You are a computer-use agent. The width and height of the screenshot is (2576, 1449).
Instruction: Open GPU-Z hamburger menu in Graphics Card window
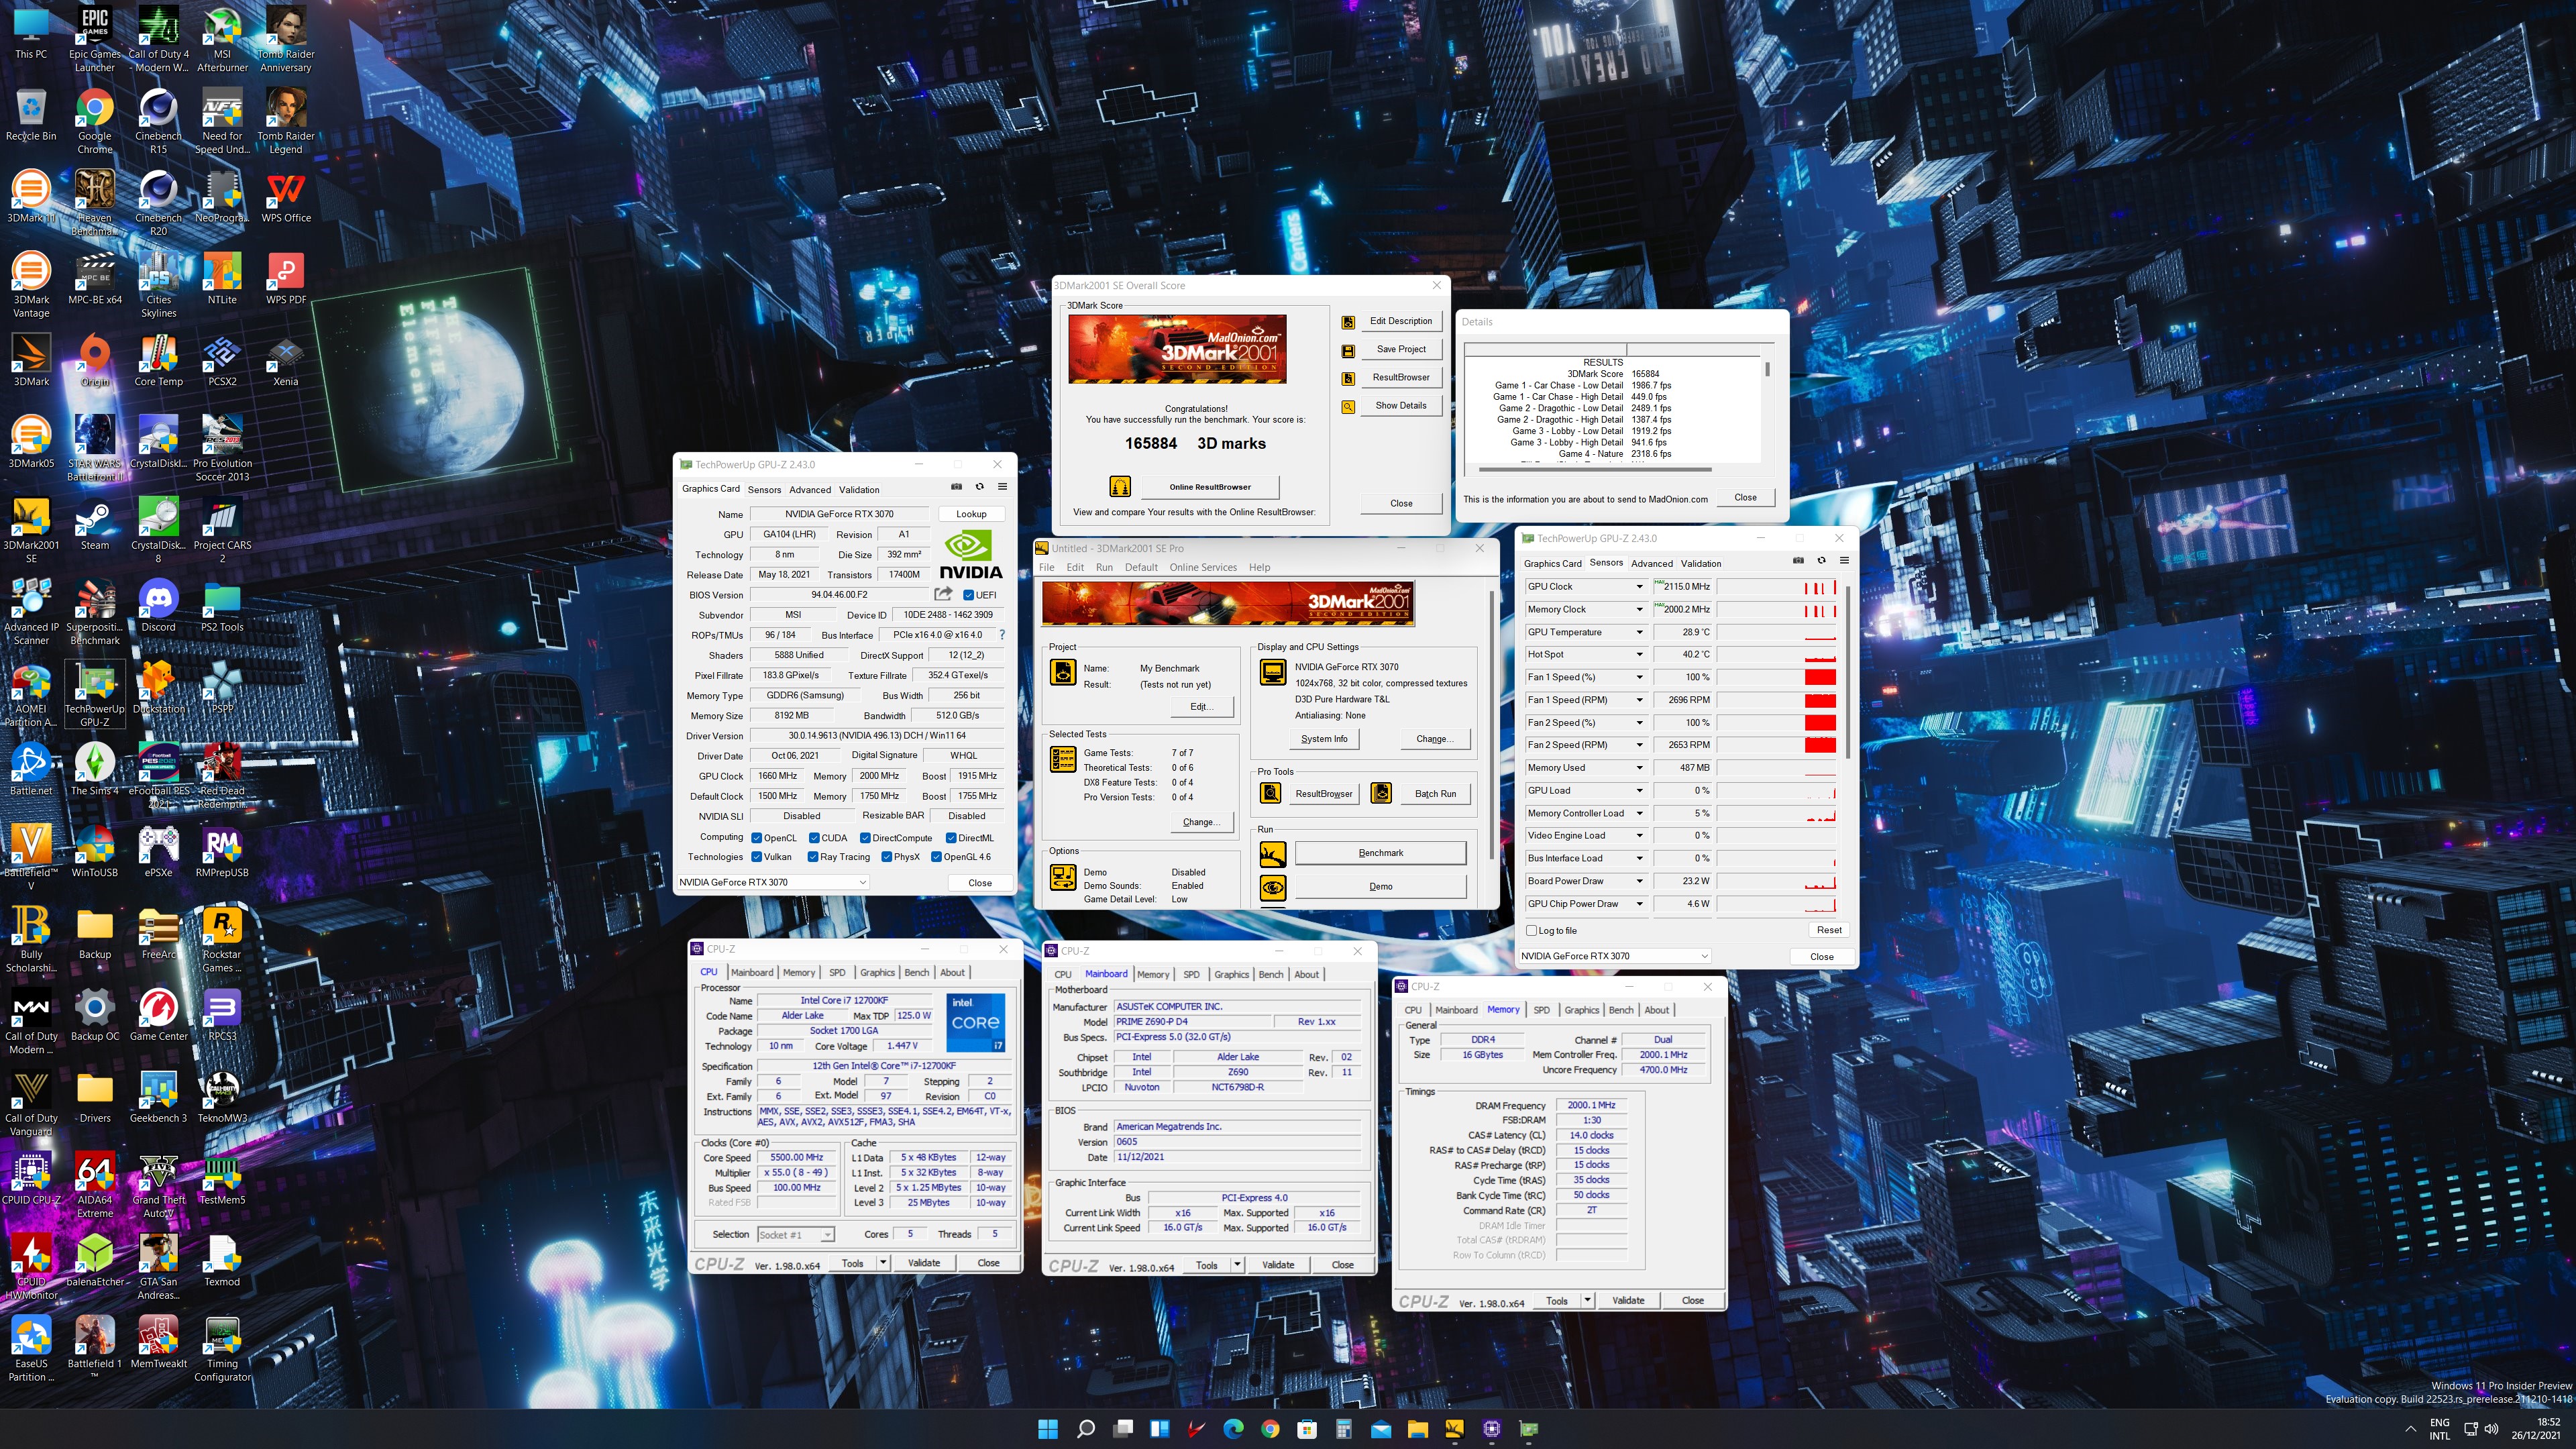[1002, 487]
